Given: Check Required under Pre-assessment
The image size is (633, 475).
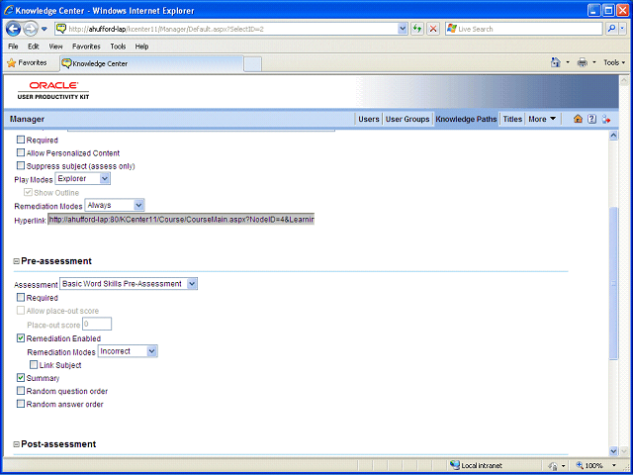Looking at the screenshot, I should coord(21,298).
